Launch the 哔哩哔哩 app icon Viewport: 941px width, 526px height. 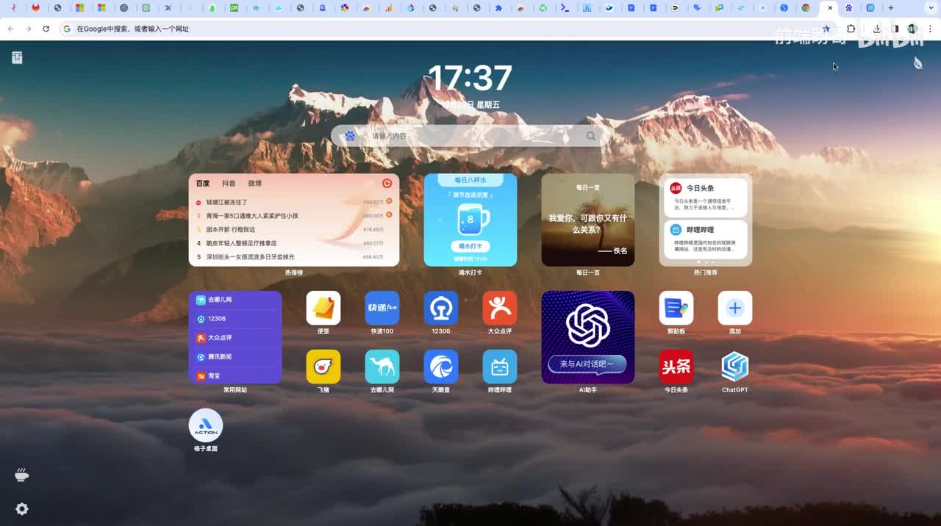500,367
